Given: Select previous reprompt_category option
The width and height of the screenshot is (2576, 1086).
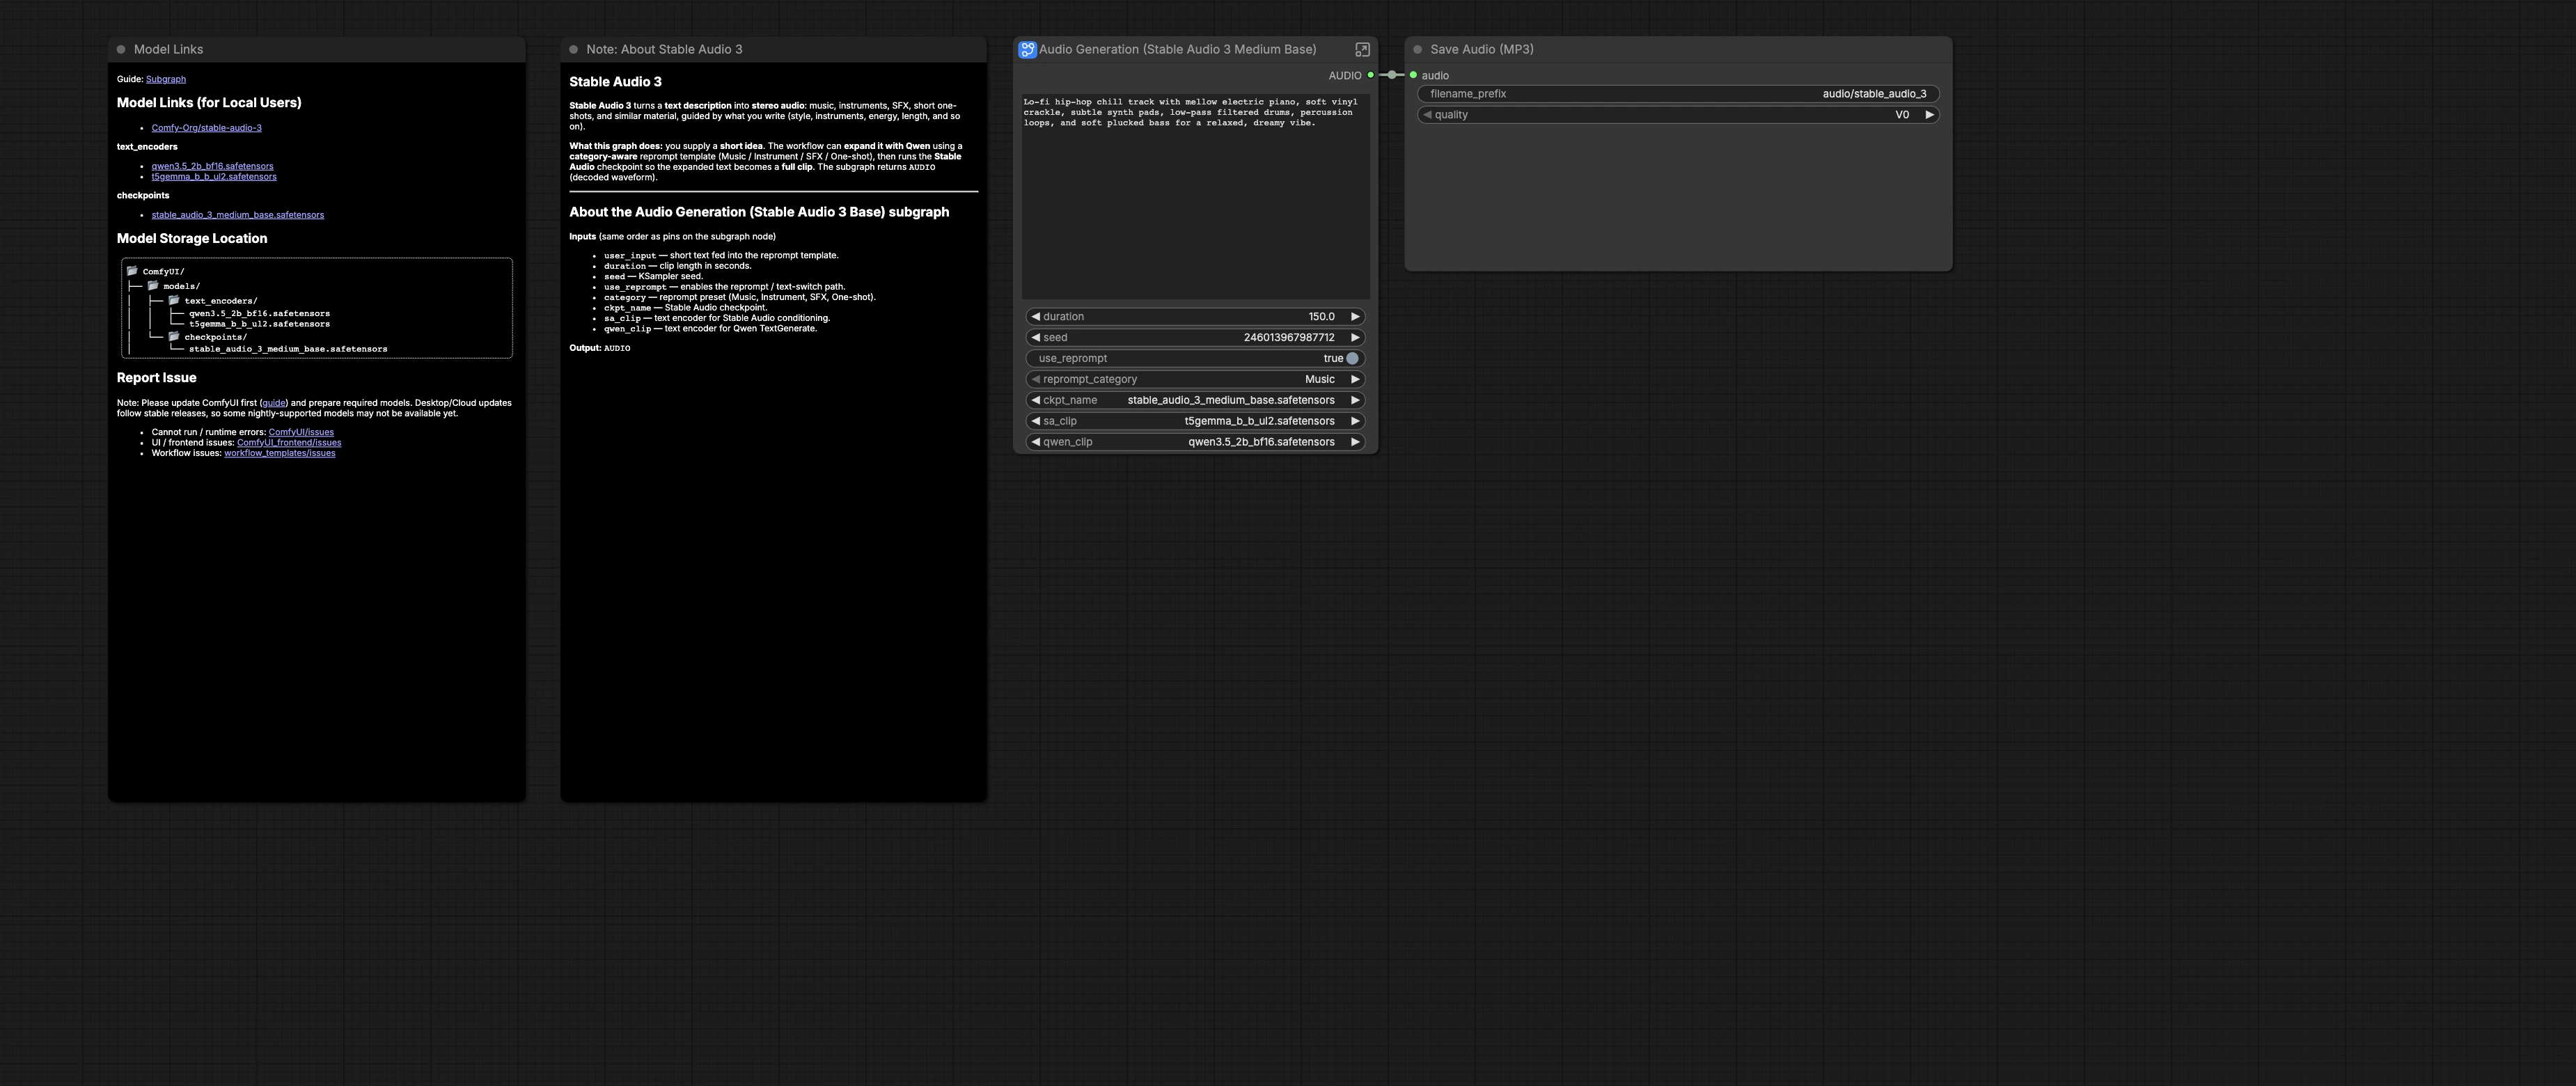Looking at the screenshot, I should point(1035,379).
